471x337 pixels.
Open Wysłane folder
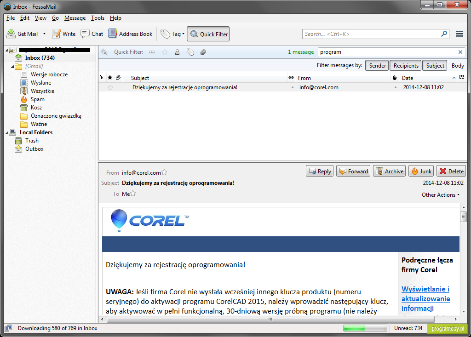tap(41, 83)
